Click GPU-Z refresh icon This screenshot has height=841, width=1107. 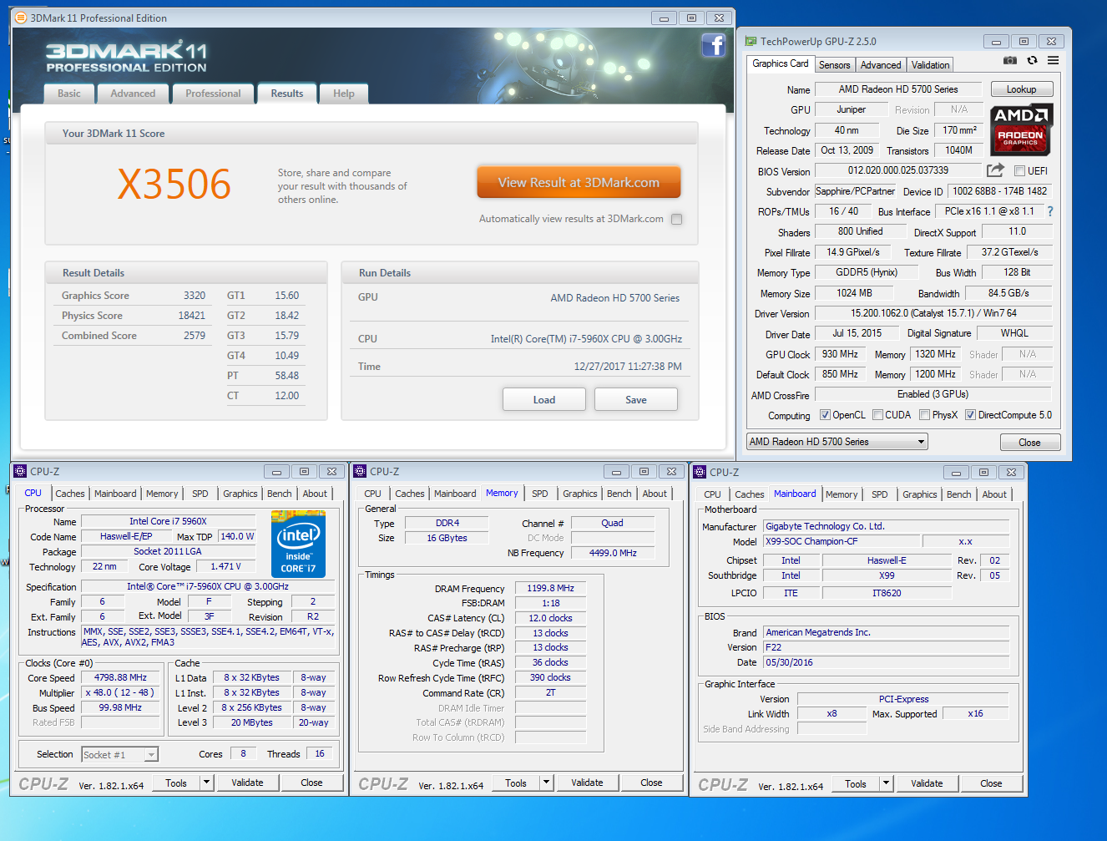click(1032, 61)
